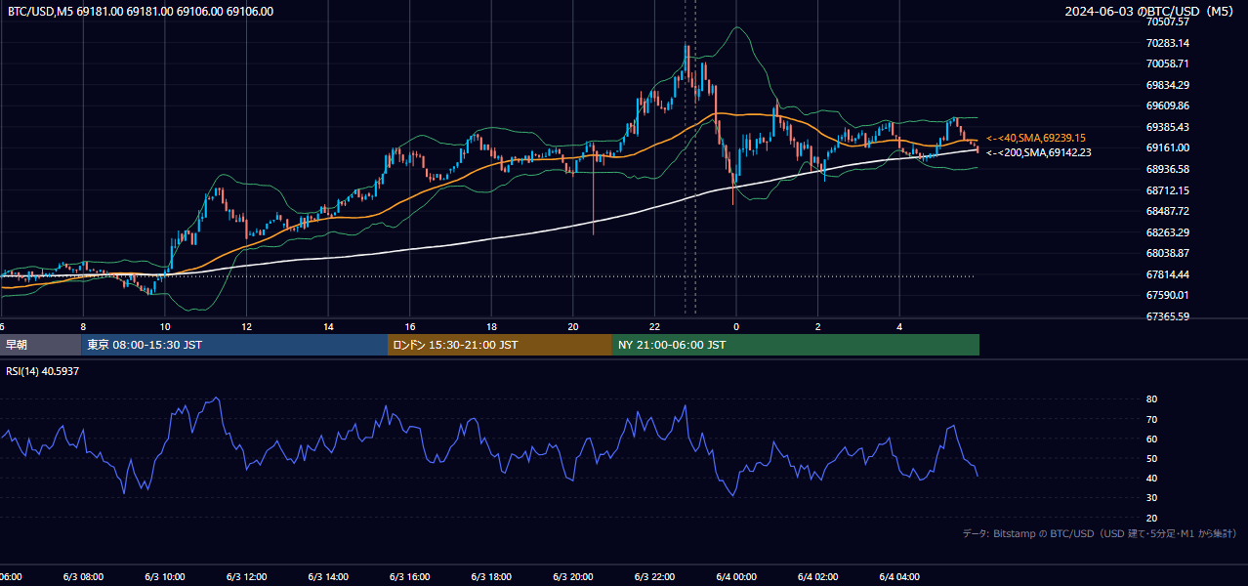Click price axis label 67814.44
The height and width of the screenshot is (586, 1248).
coord(1168,274)
